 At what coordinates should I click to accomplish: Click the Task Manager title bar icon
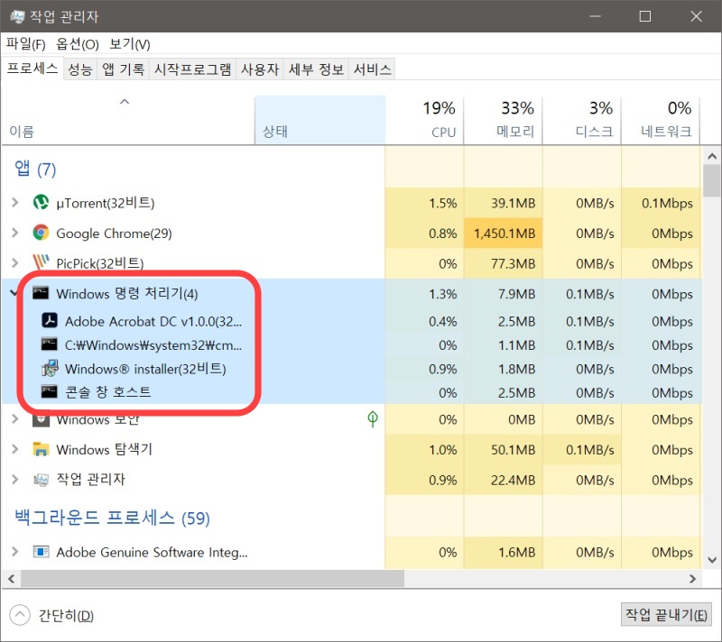pos(16,15)
